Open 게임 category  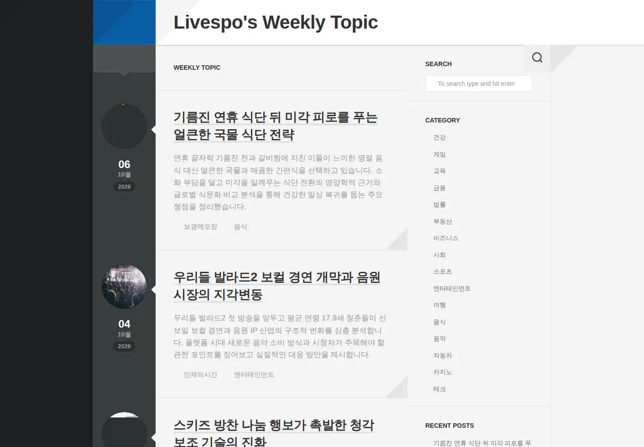coord(440,154)
